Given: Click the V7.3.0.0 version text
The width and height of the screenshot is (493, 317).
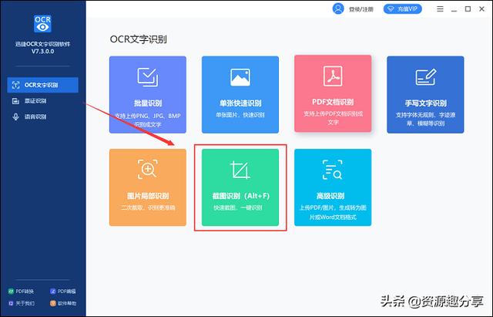Looking at the screenshot, I should (43, 52).
